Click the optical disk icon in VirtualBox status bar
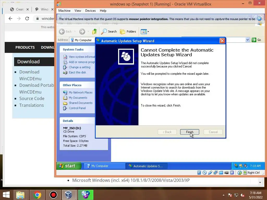This screenshot has height=200, width=267. click(x=204, y=173)
